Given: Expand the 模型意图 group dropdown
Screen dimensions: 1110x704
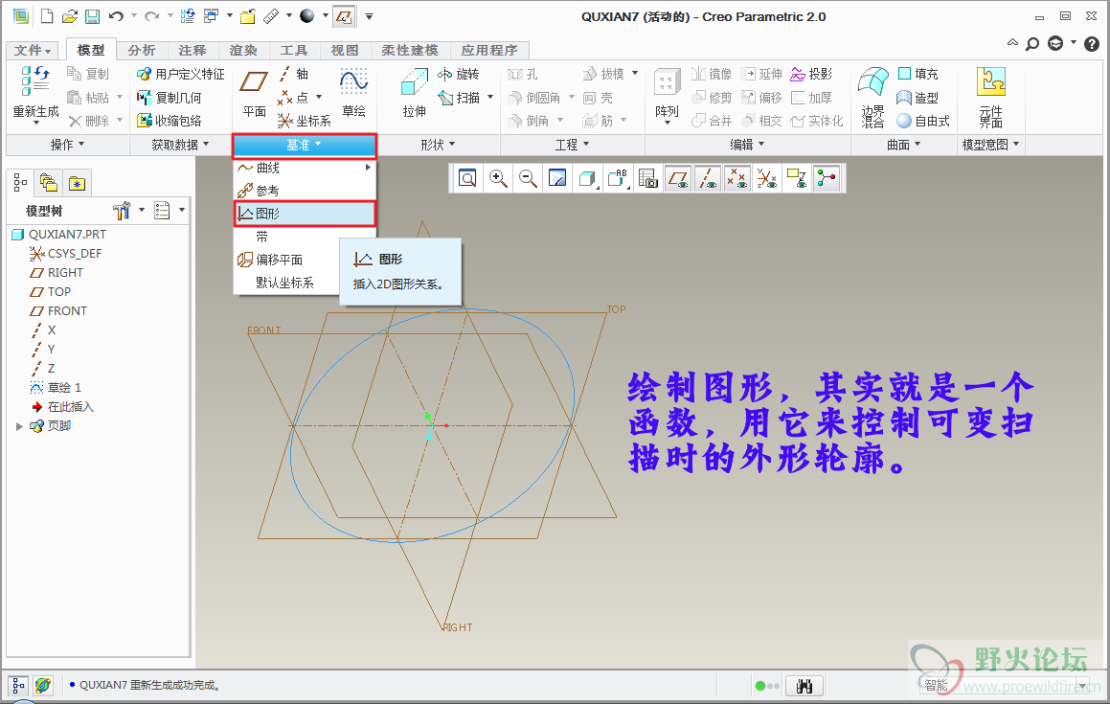Looking at the screenshot, I should click(990, 145).
